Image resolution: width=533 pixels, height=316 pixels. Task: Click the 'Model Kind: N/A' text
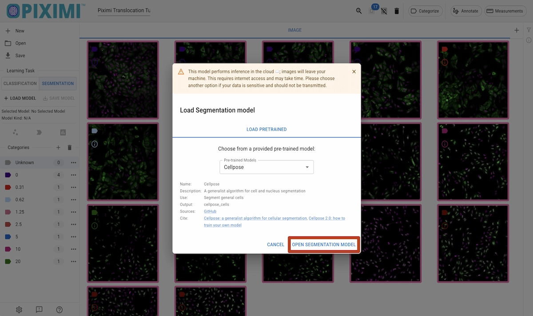pos(16,118)
